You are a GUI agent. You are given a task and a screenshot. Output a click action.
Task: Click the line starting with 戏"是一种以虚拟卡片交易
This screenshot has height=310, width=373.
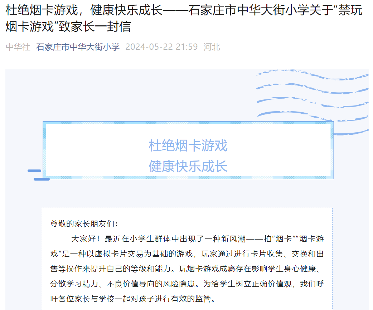coord(187,254)
